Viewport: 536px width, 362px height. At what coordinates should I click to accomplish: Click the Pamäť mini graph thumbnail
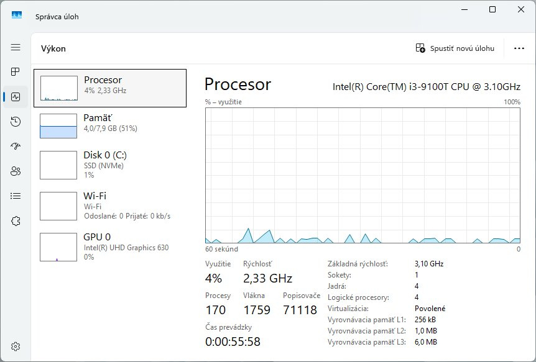point(58,126)
